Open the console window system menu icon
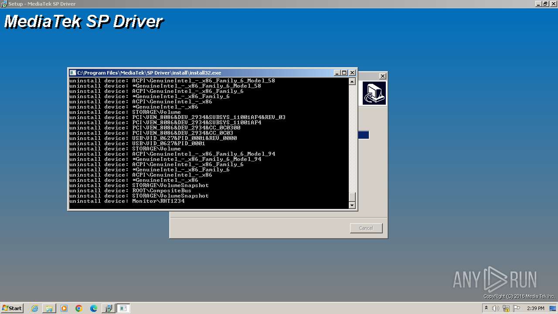This screenshot has width=558, height=314. coord(73,73)
